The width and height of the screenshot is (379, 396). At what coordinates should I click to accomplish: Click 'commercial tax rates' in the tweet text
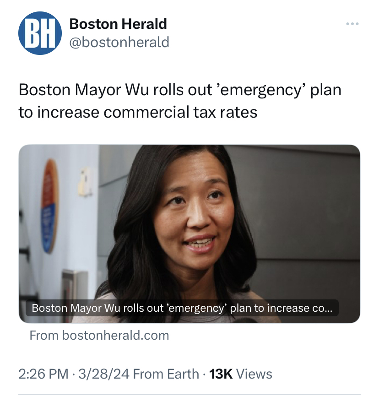(180, 112)
